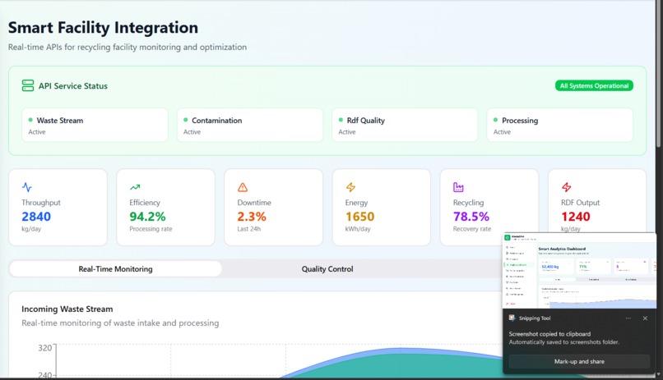Click the Downtime value 2.3%
This screenshot has width=663, height=380.
click(x=252, y=217)
